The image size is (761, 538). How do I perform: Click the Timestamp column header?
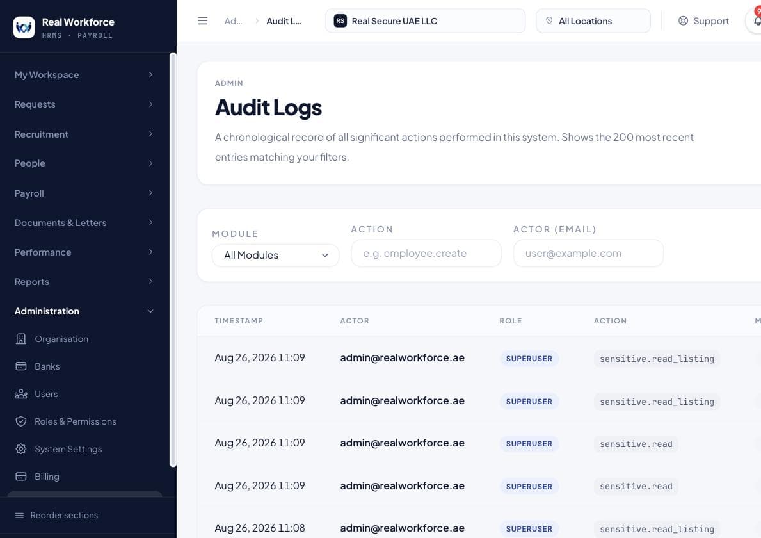tap(239, 320)
